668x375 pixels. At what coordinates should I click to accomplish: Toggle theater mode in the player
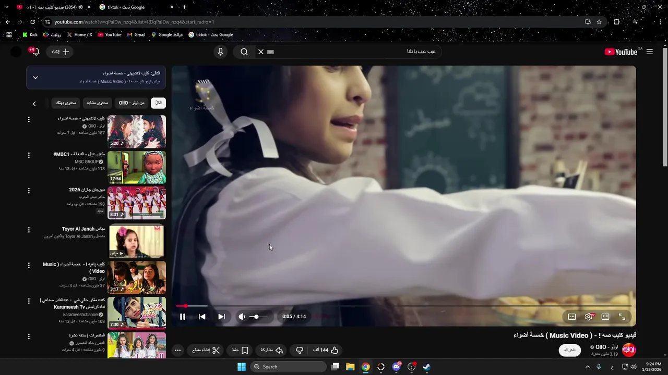click(x=605, y=317)
